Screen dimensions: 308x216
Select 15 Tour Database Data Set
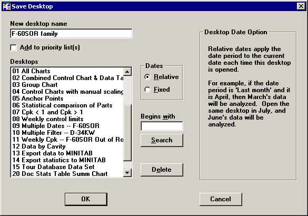pos(67,167)
